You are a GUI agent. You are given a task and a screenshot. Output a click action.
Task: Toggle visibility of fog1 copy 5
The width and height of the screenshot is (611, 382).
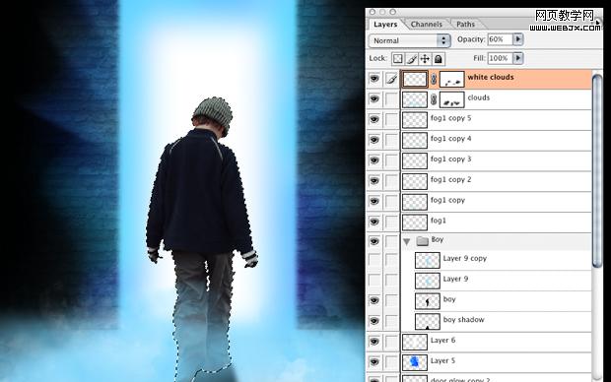(x=374, y=119)
